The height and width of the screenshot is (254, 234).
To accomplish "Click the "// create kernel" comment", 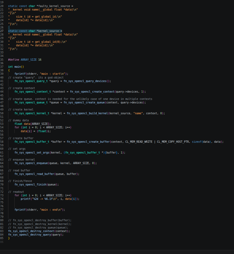I will click(x=21, y=110).
